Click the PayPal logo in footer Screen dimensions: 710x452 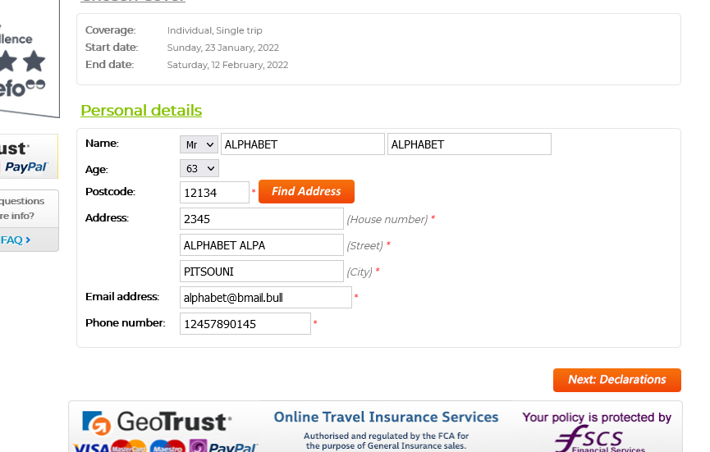point(223,446)
